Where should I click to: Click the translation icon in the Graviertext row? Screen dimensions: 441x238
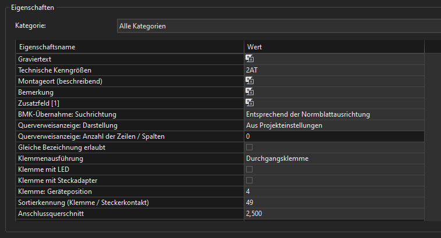(x=250, y=59)
